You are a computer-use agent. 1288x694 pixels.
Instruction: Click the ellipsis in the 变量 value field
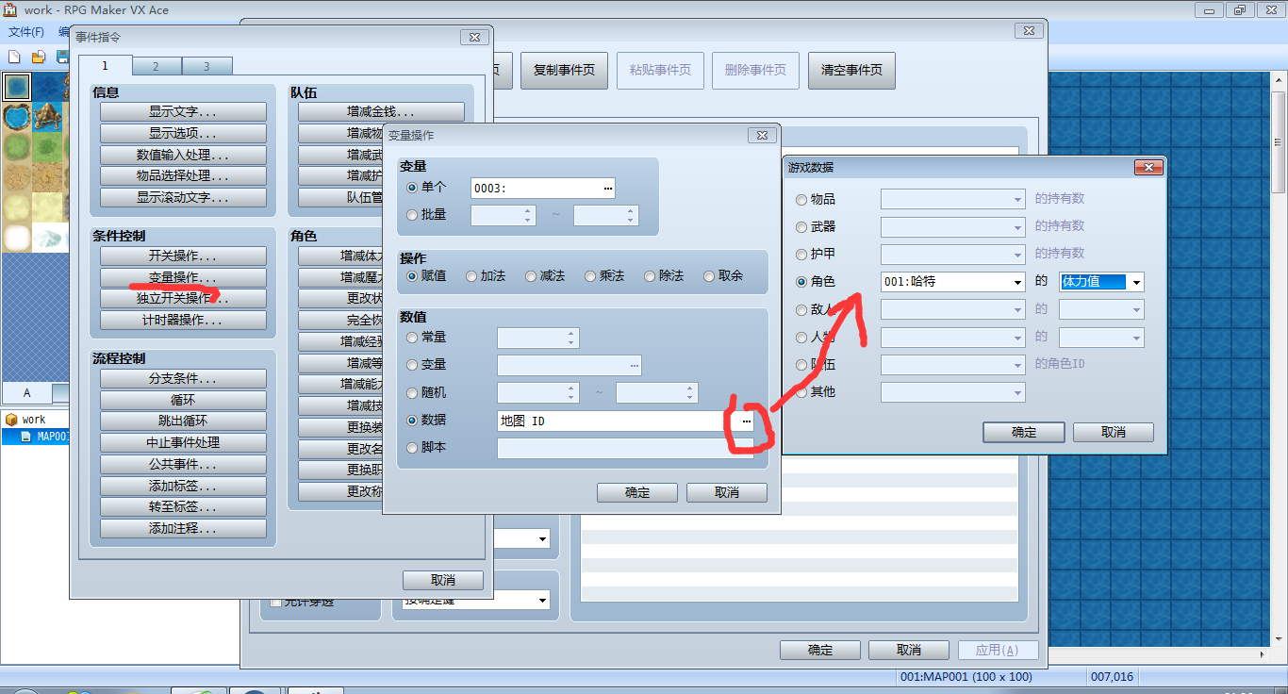coord(635,365)
